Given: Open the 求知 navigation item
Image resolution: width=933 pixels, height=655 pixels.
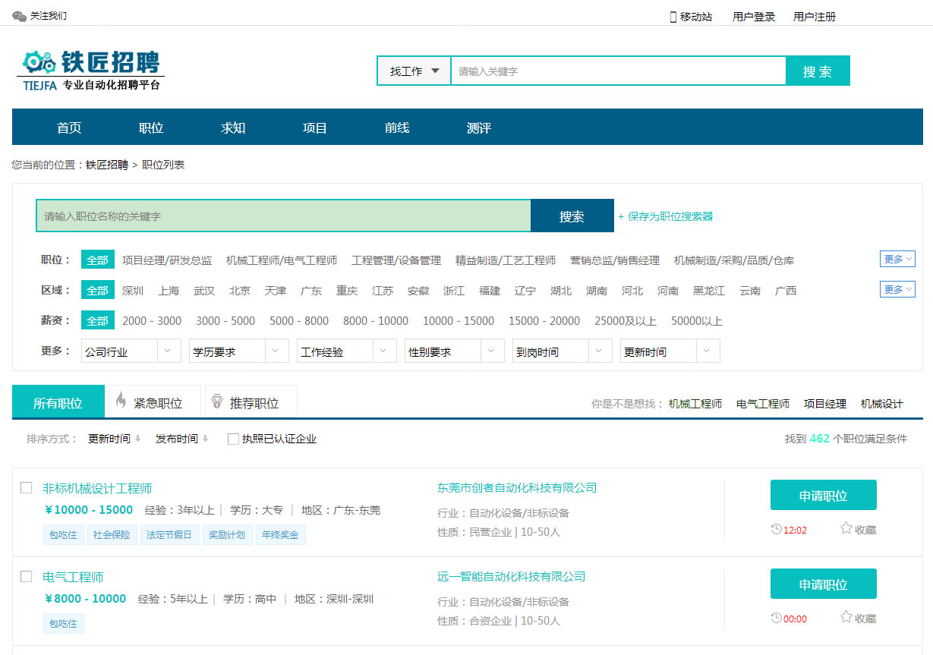Looking at the screenshot, I should [233, 128].
